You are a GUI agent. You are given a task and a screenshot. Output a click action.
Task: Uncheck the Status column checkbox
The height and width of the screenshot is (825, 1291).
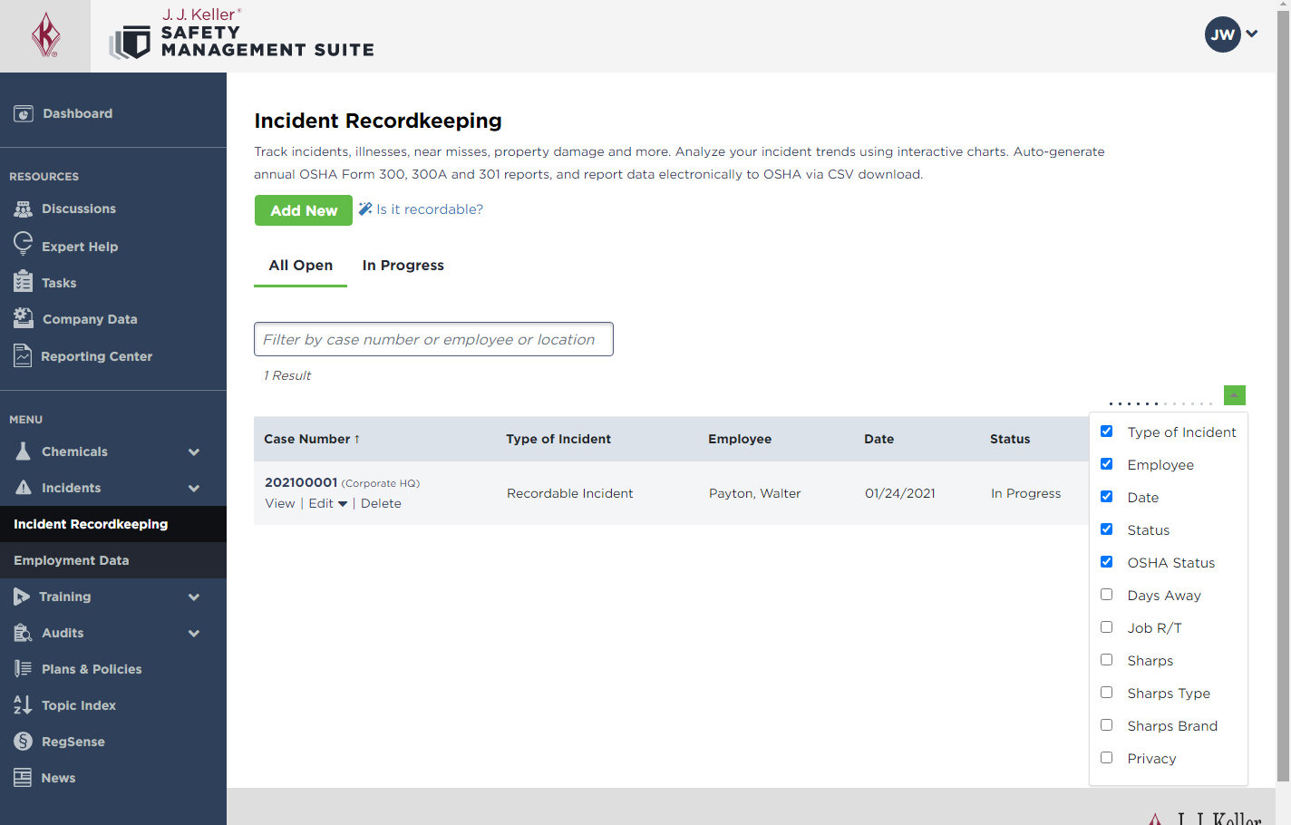point(1106,529)
